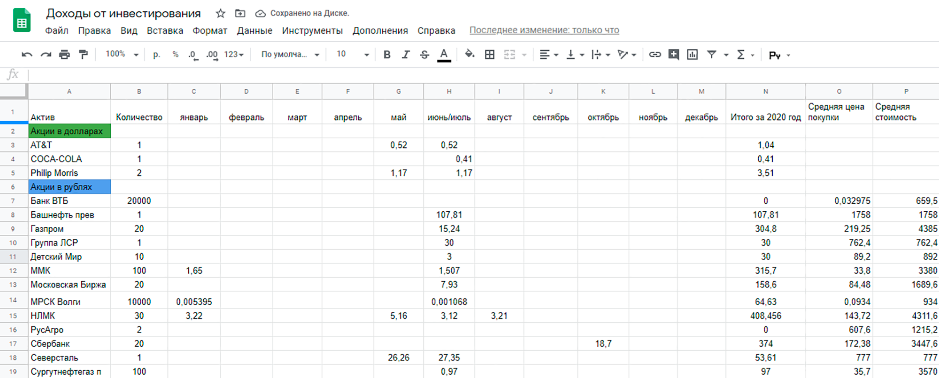The image size is (939, 378).
Task: Format as currency with р. button
Action: tap(156, 54)
